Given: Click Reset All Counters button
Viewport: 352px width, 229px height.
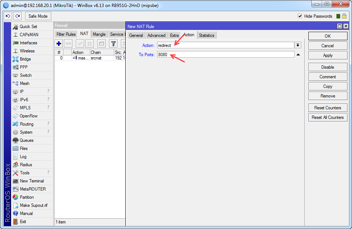Looking at the screenshot, I should (x=328, y=117).
